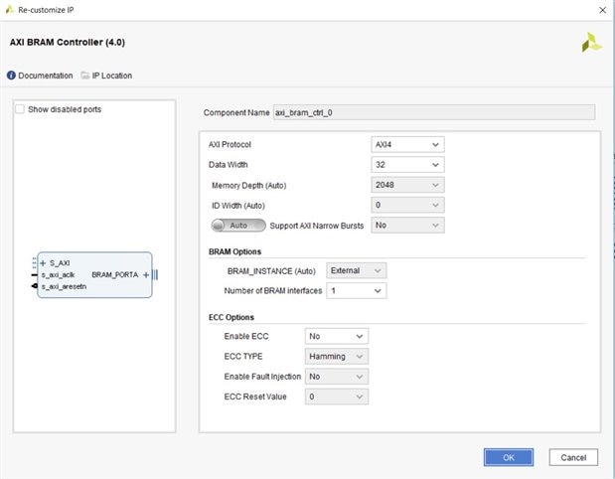Click the Xilinx logo icon

click(x=591, y=43)
